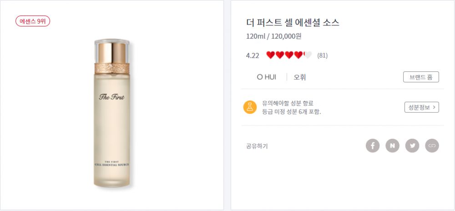Click the fifth half-filled heart rating icon
Image resolution: width=455 pixels, height=211 pixels.
pos(308,55)
